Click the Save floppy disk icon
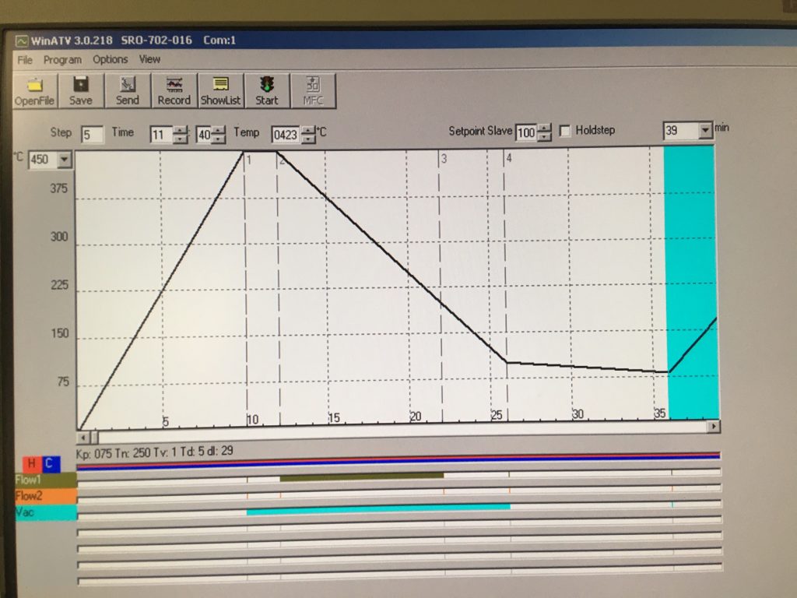 [x=80, y=84]
